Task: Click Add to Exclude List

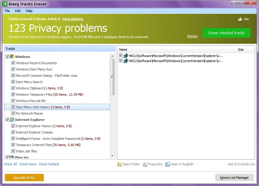Action: [x=241, y=164]
